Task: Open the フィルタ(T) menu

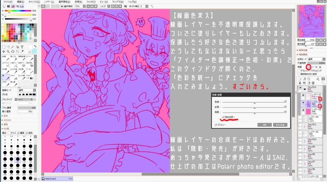Action: pos(91,2)
